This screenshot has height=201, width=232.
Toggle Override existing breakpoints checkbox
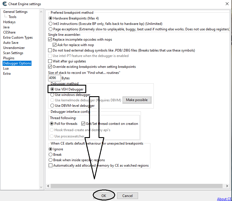coord(92,67)
